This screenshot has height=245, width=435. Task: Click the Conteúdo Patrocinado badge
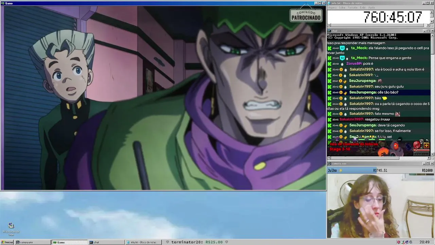pos(306,15)
